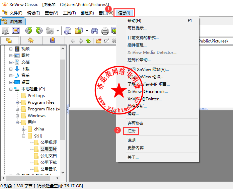Click the printer icon in toolbar
Screen dimensions: 233x189
coord(105,31)
